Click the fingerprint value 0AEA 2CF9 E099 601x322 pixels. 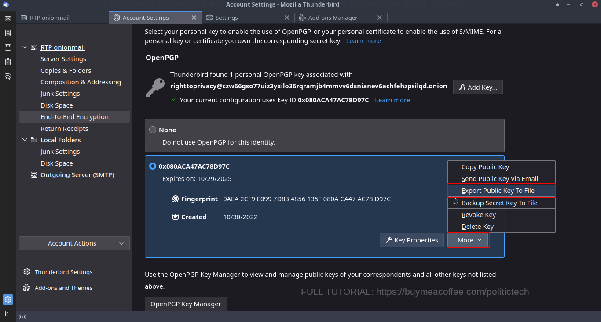[307, 199]
